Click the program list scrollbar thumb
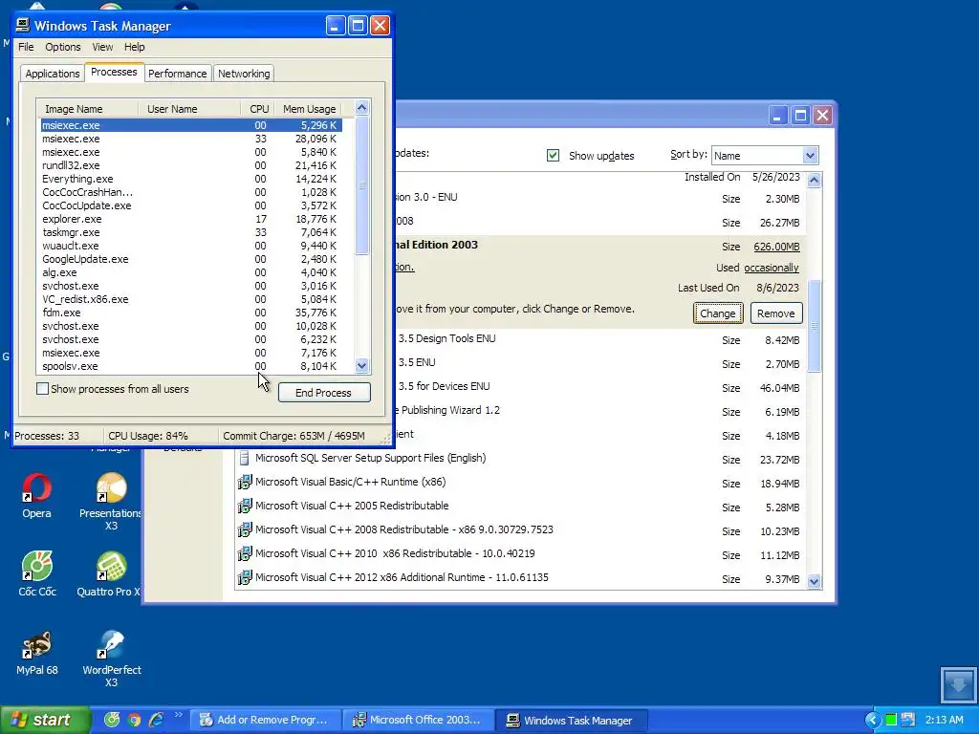Image resolution: width=979 pixels, height=734 pixels. pyautogui.click(x=814, y=326)
